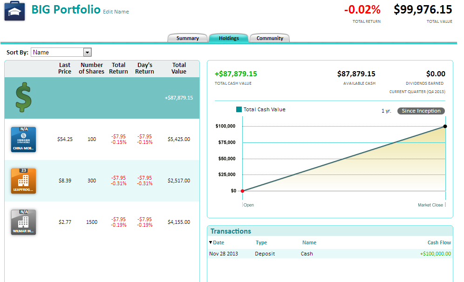Sort transactions by Type column
The height and width of the screenshot is (282, 464).
[x=261, y=242]
